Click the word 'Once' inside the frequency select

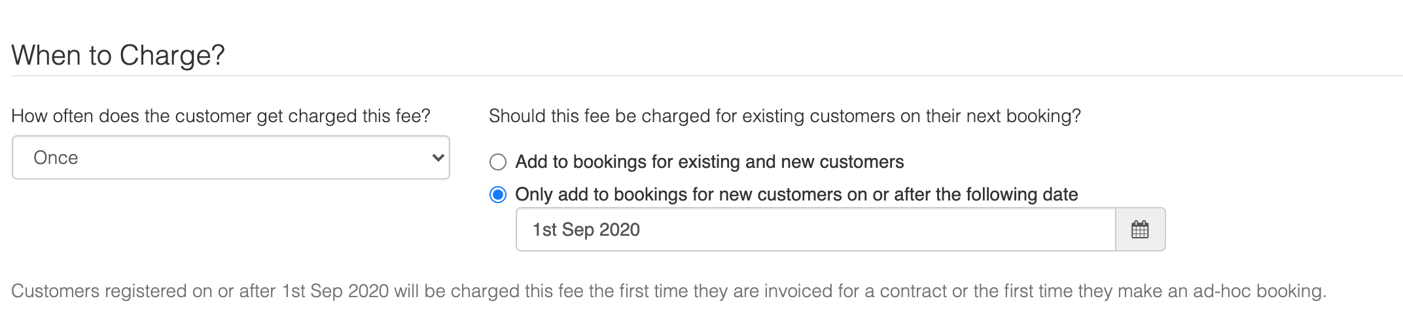pos(56,158)
